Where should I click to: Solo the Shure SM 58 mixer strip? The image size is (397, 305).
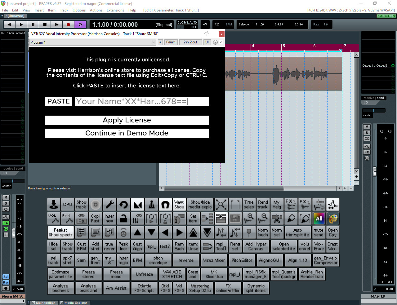pyautogui.click(x=6, y=203)
